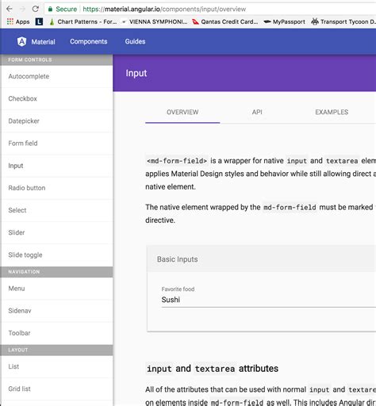The width and height of the screenshot is (376, 406).
Task: Click the address bar URL
Action: click(x=164, y=10)
